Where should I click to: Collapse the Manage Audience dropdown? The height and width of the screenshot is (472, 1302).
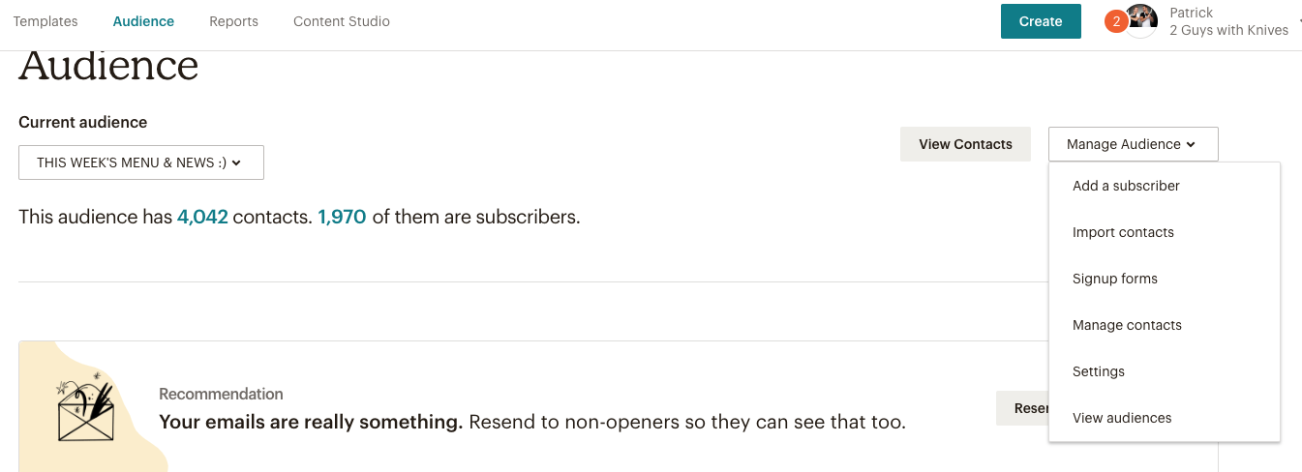point(1133,144)
